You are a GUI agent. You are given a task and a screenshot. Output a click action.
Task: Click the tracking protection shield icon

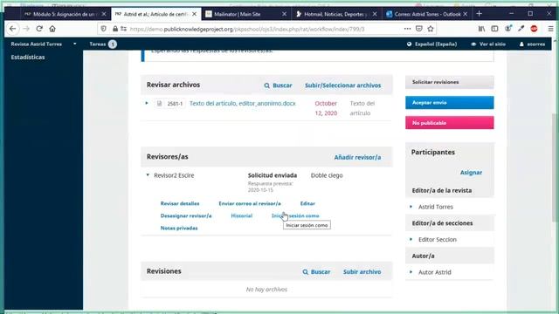(x=103, y=29)
